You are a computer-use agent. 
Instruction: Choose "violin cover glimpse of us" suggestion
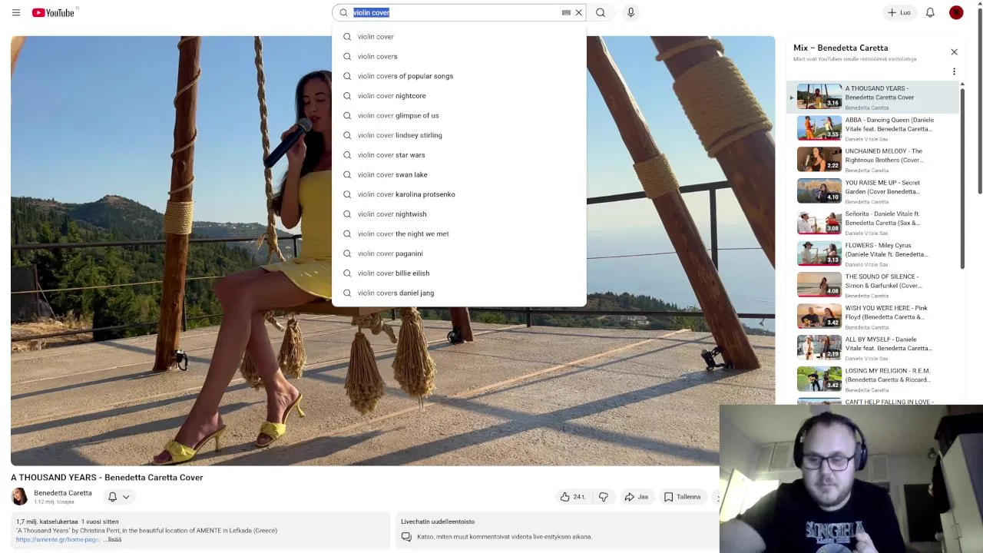pyautogui.click(x=459, y=115)
